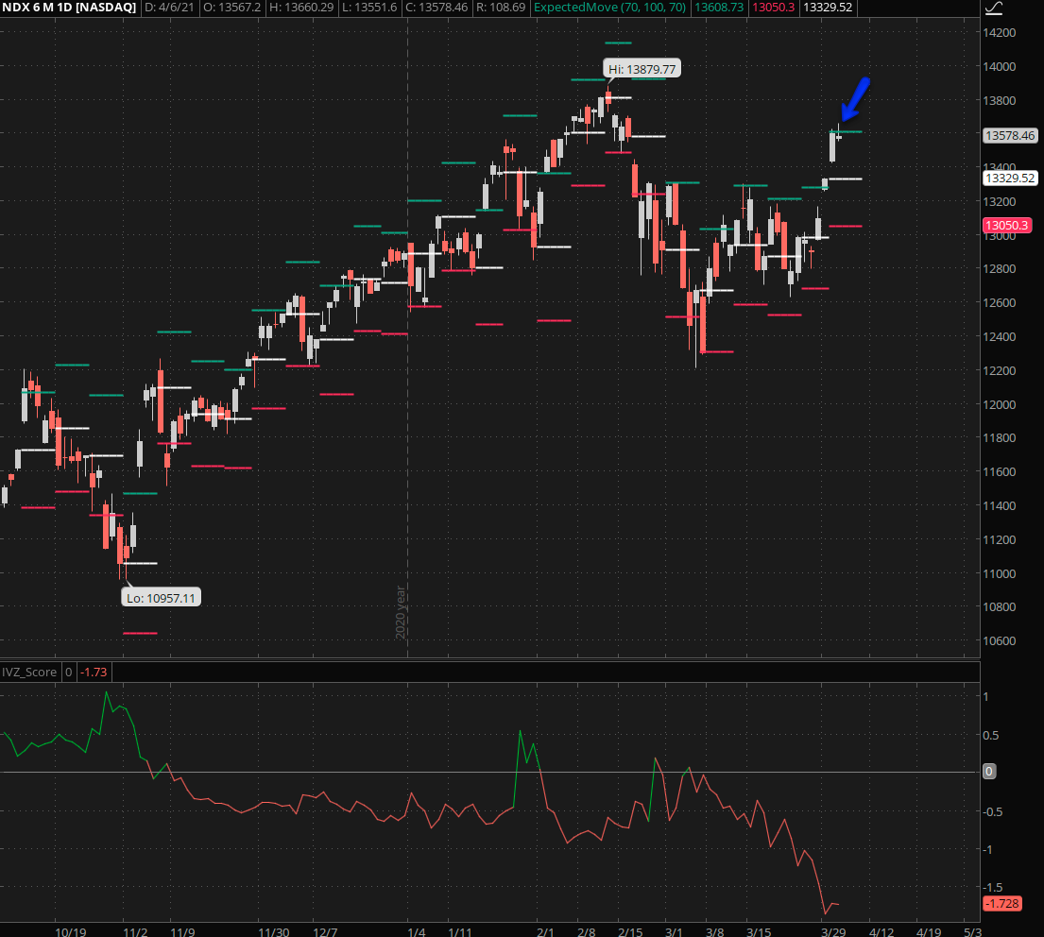Click the green 13608.73 ExpectedMove header value
Screen dimensions: 1044x937
[719, 8]
